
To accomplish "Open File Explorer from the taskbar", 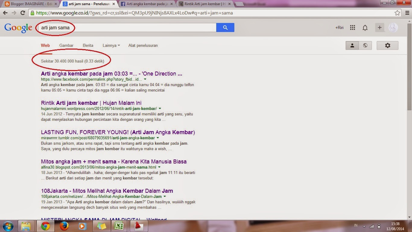I will 26,226.
